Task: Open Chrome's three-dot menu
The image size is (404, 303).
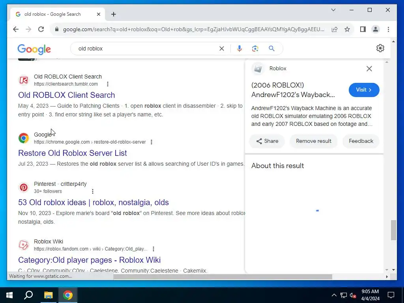Action: pyautogui.click(x=388, y=29)
